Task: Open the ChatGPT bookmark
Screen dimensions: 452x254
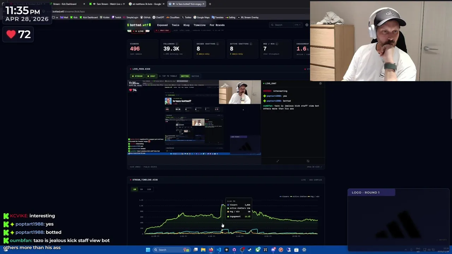Action: (158, 17)
